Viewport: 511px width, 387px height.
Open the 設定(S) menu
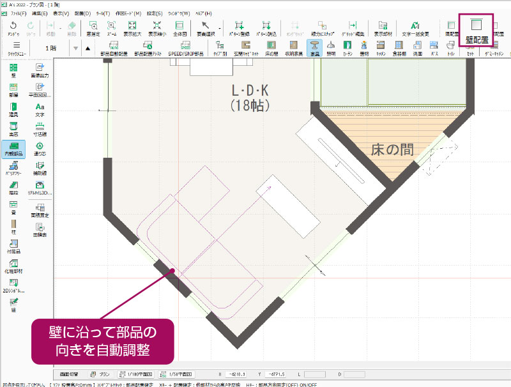click(155, 13)
